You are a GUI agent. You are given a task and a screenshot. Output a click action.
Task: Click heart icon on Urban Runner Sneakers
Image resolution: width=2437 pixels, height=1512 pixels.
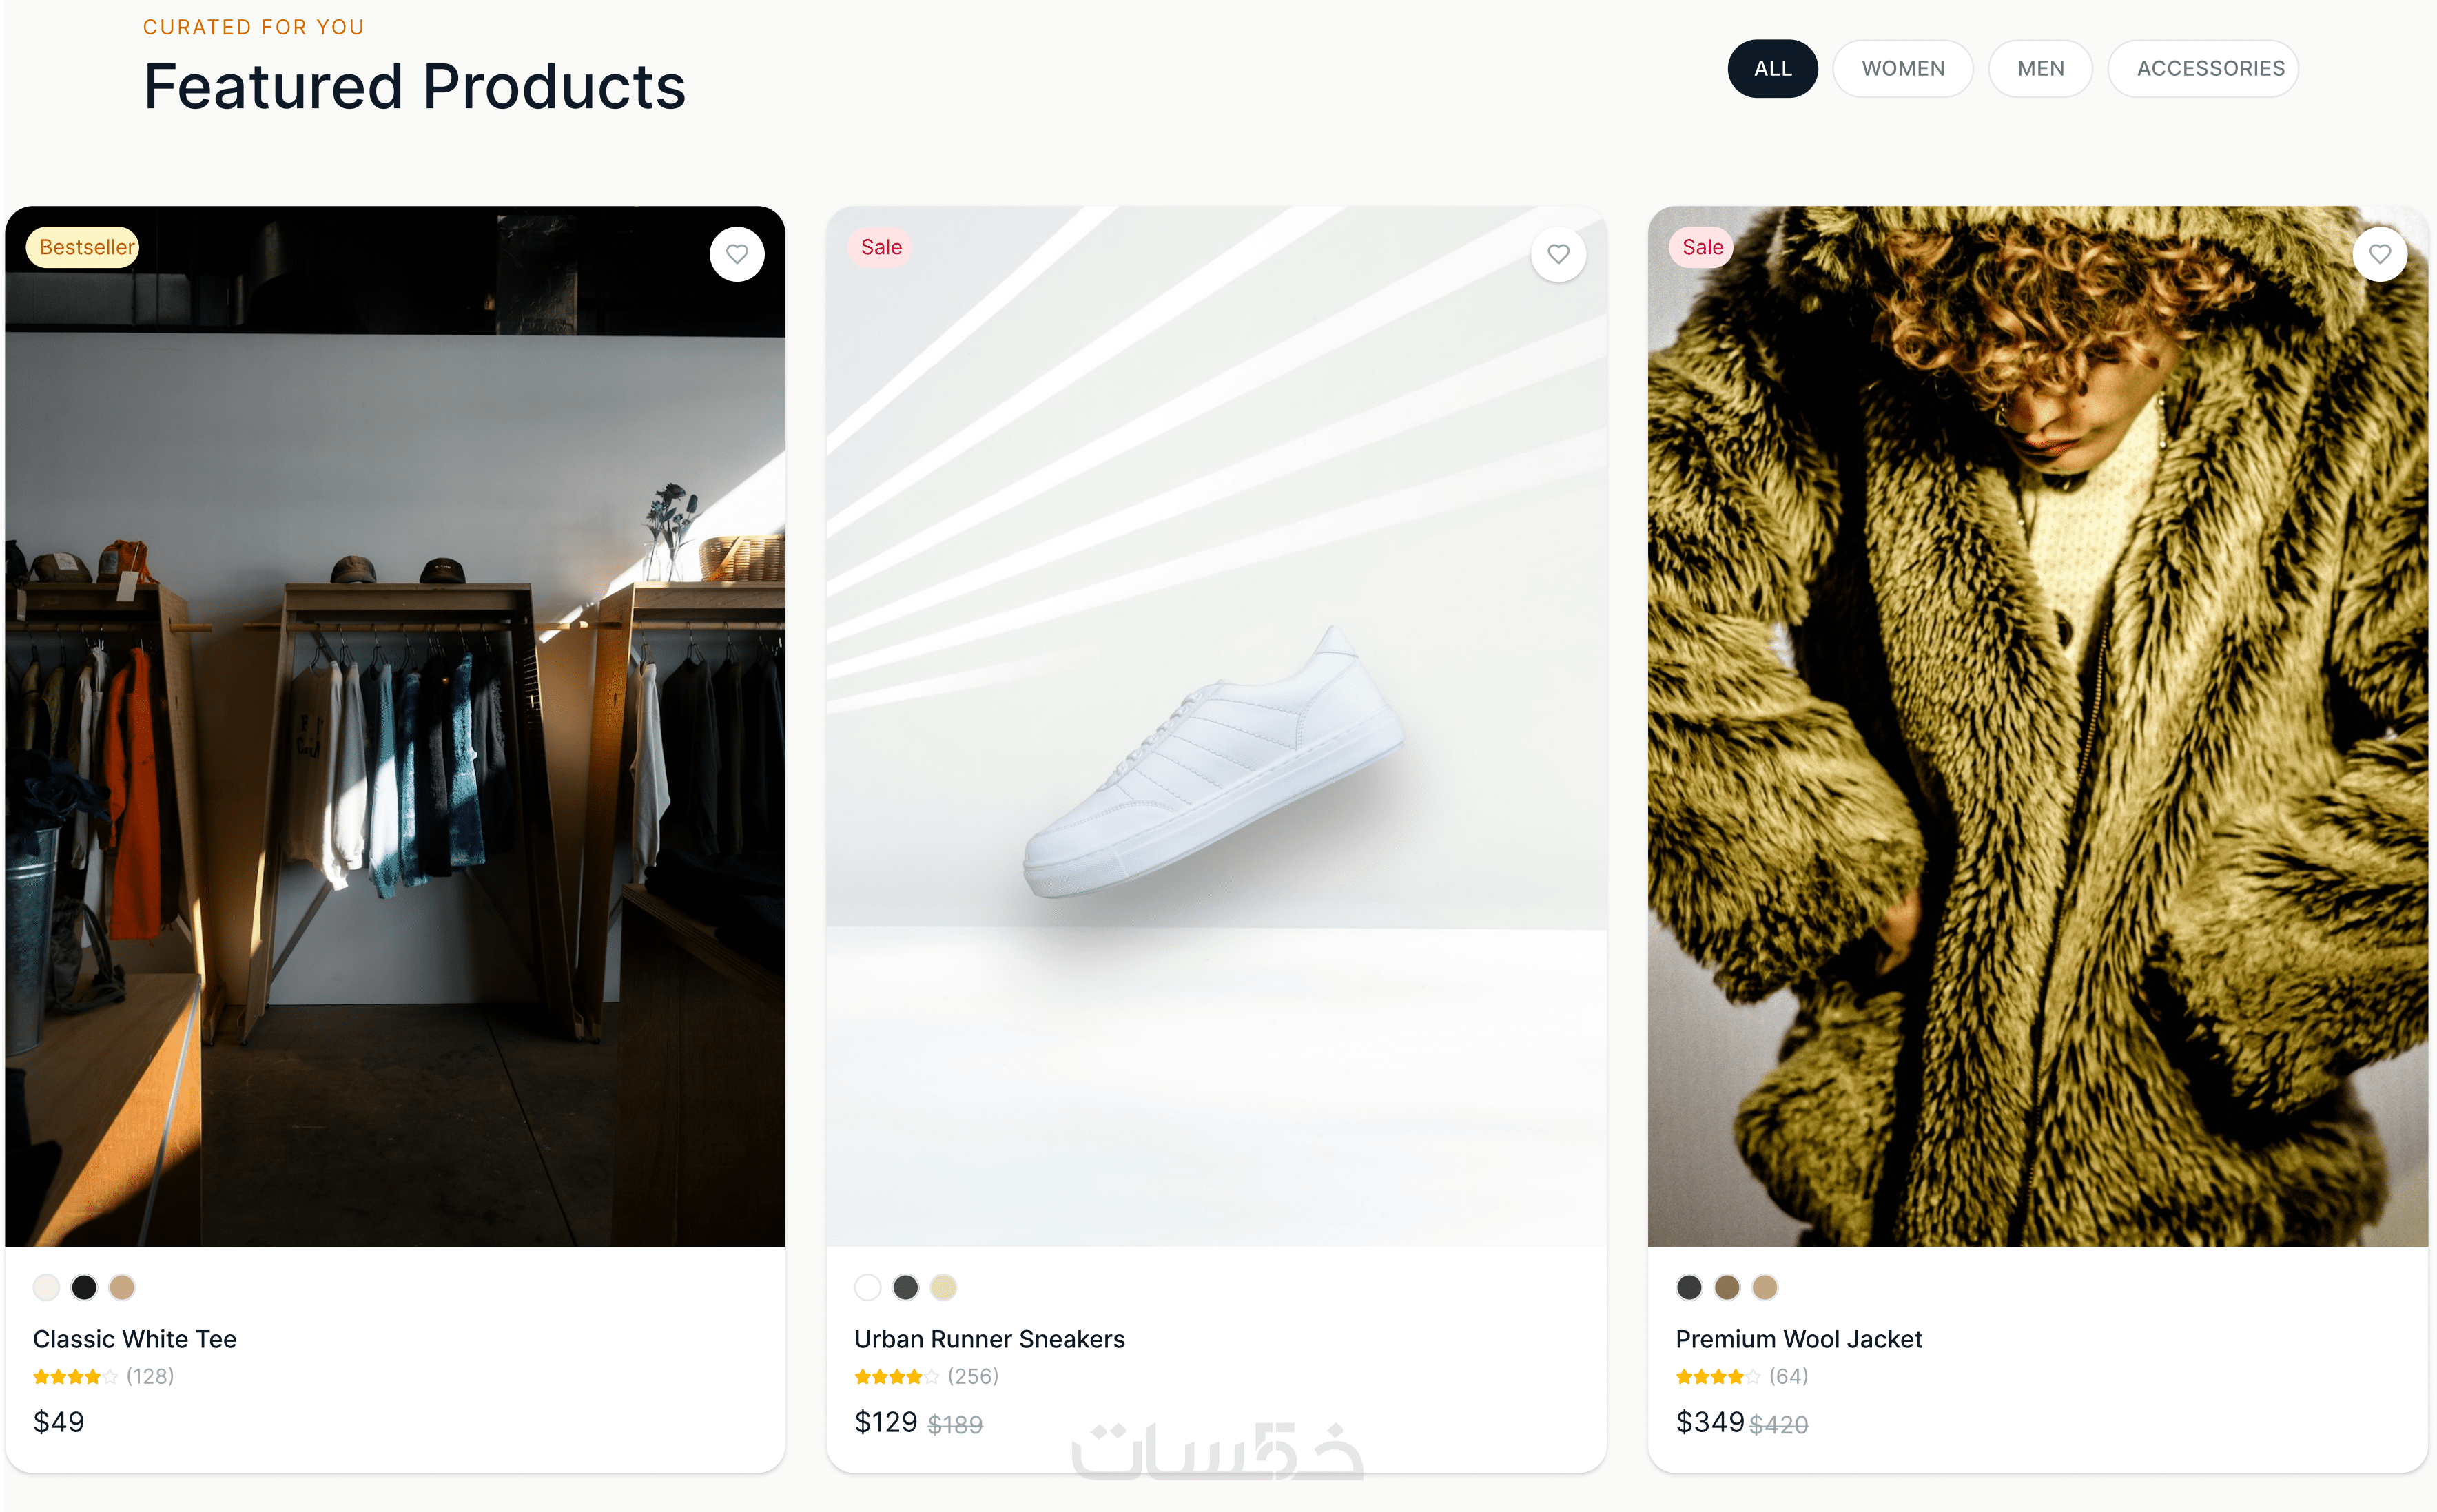[1558, 254]
